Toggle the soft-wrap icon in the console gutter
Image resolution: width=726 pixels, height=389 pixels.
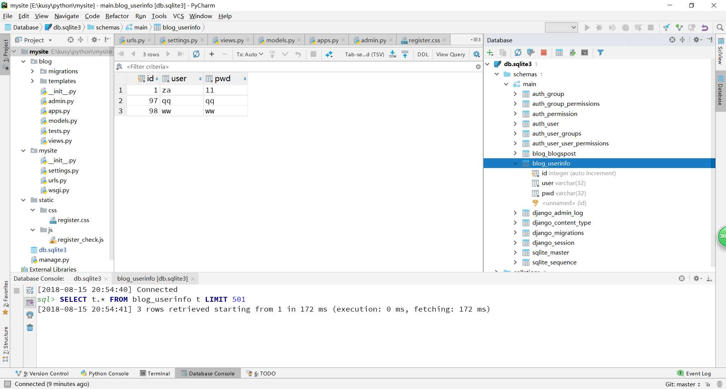(30, 290)
